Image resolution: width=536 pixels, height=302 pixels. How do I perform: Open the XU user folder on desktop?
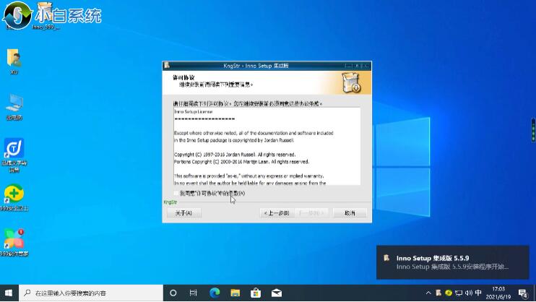point(13,59)
